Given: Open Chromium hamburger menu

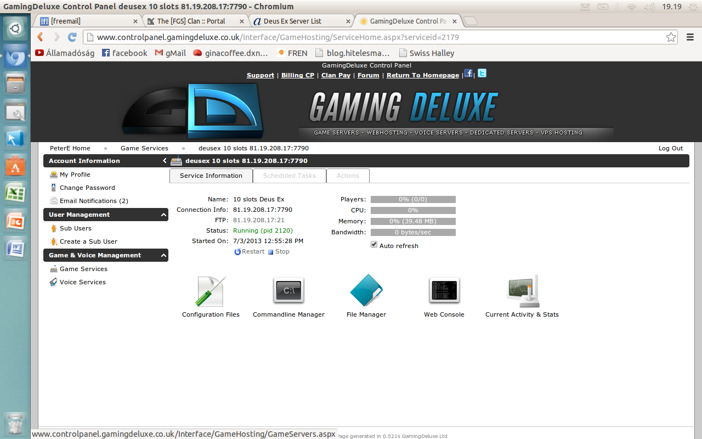Looking at the screenshot, I should point(690,37).
